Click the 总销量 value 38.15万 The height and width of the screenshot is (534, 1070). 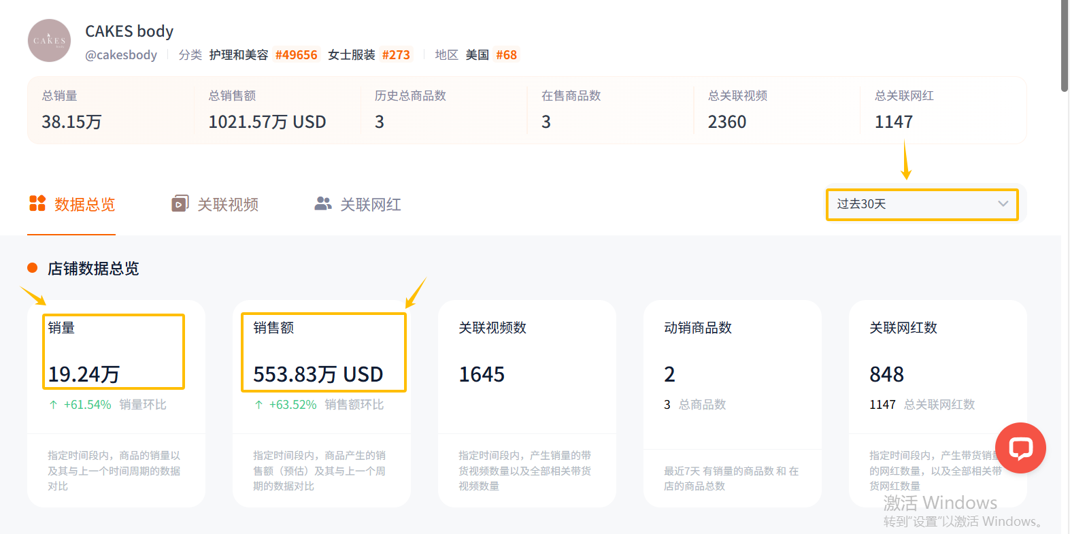tap(71, 122)
